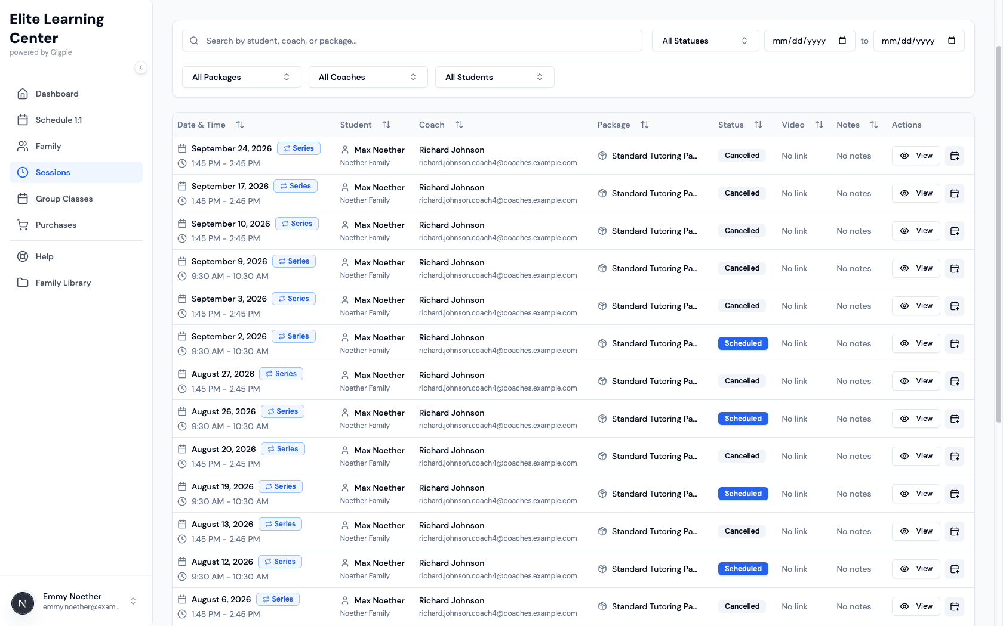Click the reschedule icon for September 24 session
1003x626 pixels.
click(x=954, y=156)
